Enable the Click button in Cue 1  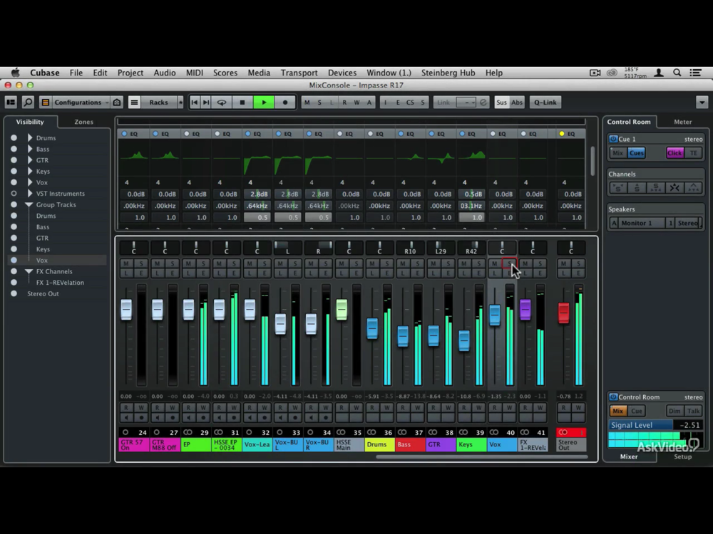click(x=674, y=153)
